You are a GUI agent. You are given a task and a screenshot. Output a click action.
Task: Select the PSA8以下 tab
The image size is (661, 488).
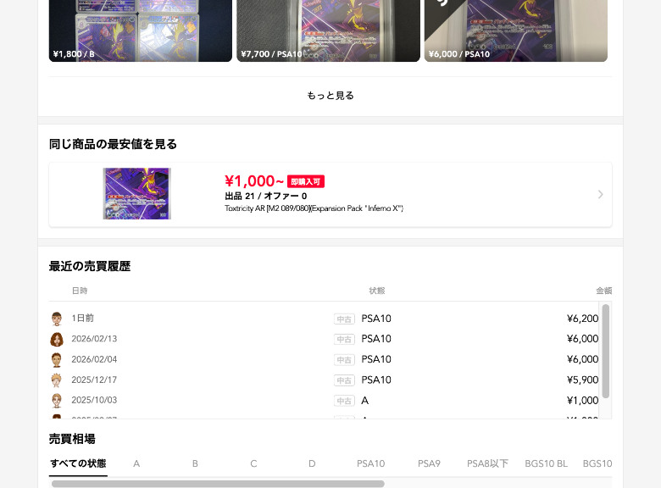click(487, 463)
